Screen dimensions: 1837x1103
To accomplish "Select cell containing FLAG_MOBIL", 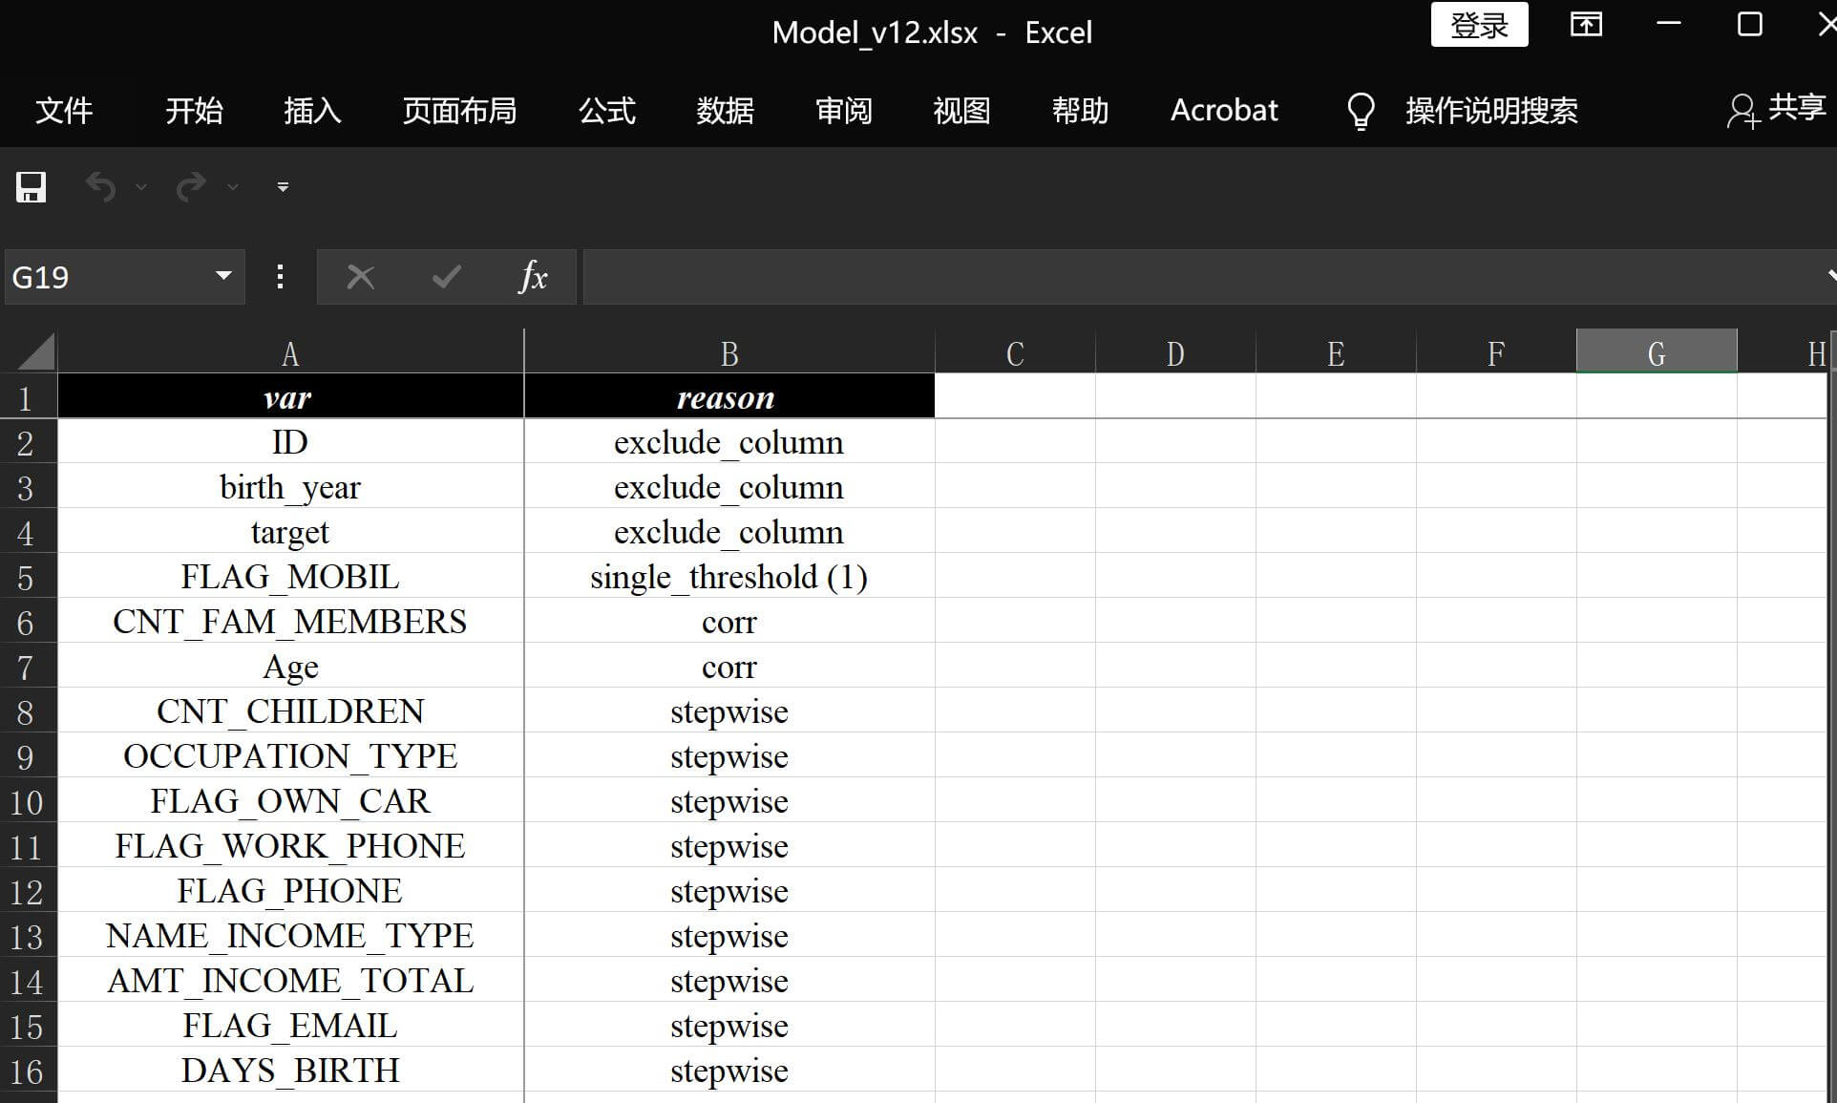I will 290,577.
